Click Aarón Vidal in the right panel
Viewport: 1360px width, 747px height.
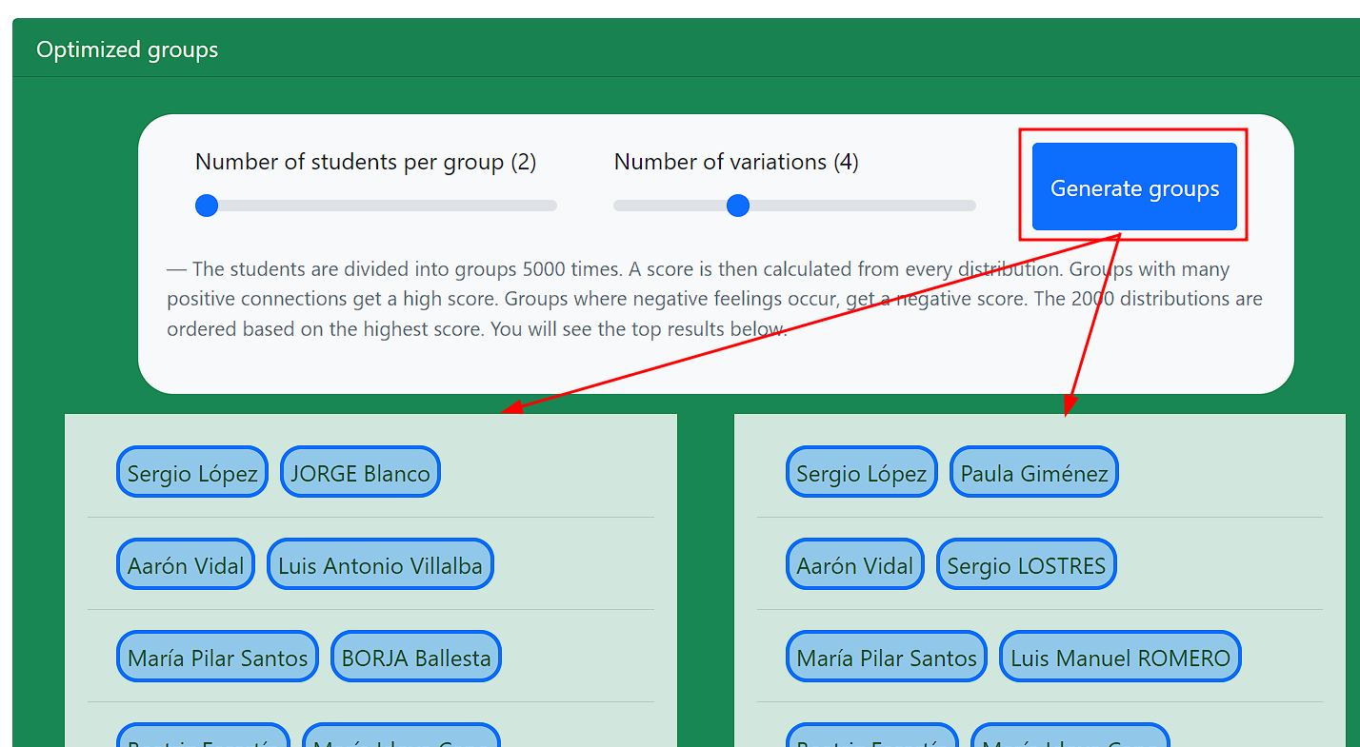(x=854, y=563)
